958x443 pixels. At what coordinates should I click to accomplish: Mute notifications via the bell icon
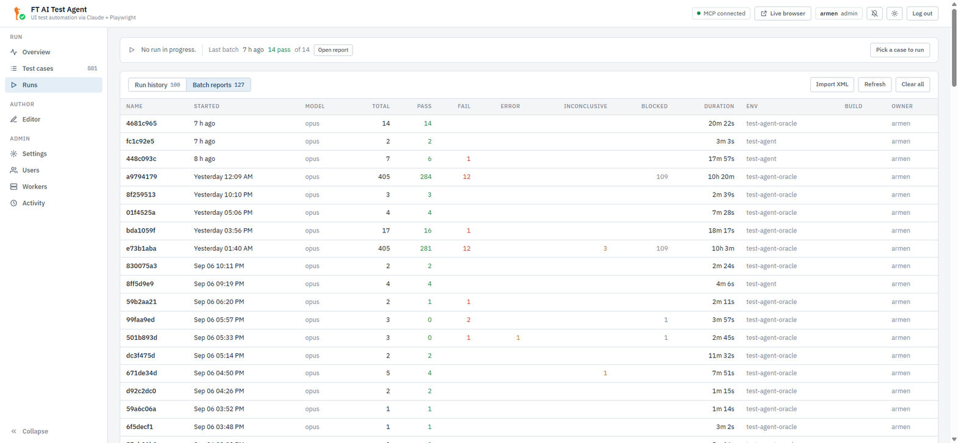coord(874,13)
